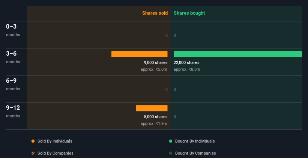Image resolution: width=308 pixels, height=158 pixels.
Task: Click the orange Sold By Individuals legend dot
Action: click(x=33, y=141)
